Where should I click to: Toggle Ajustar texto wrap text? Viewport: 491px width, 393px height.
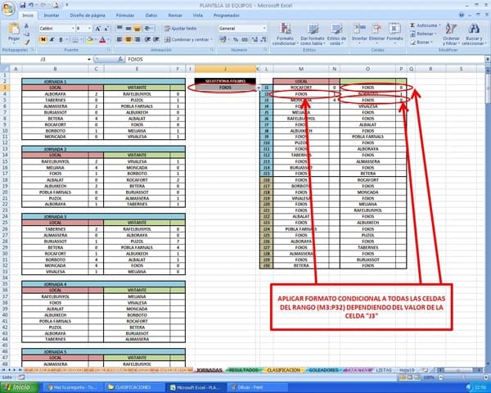[180, 29]
